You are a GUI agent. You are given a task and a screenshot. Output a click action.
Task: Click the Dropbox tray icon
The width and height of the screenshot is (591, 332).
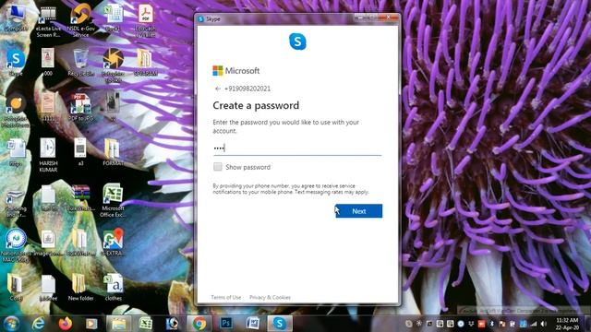click(471, 324)
